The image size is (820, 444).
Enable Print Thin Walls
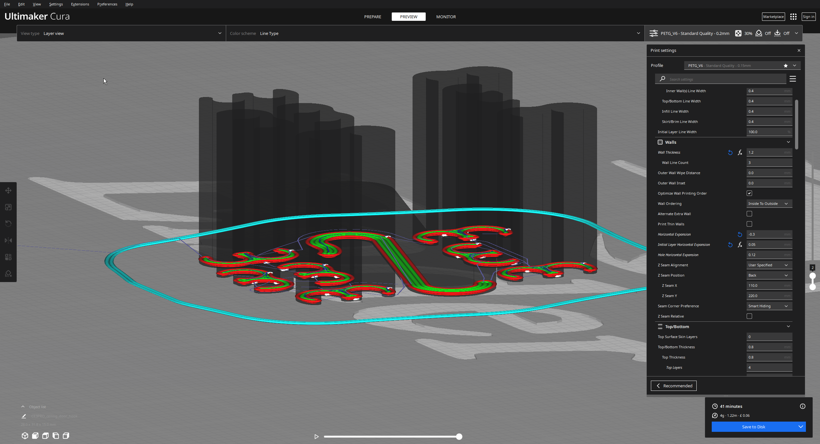[749, 224]
